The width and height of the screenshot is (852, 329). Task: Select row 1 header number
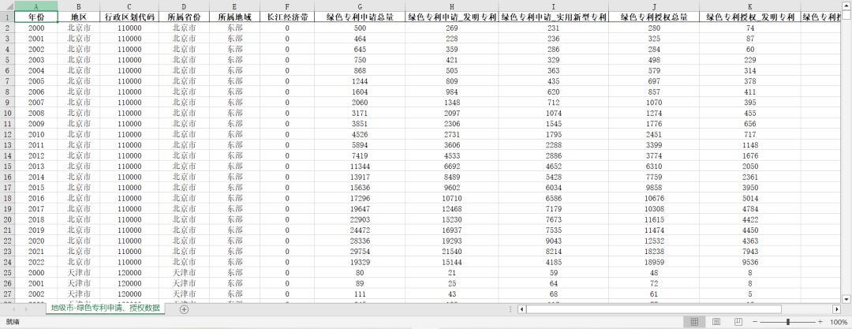point(7,17)
